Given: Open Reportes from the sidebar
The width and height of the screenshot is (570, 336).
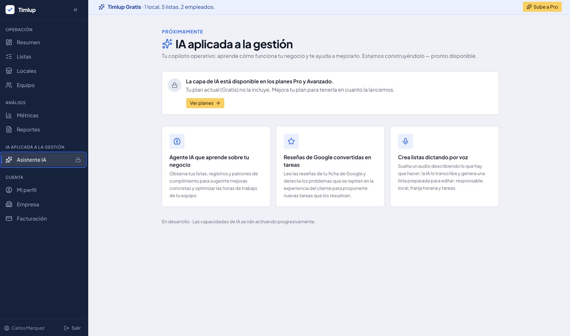Looking at the screenshot, I should pyautogui.click(x=43, y=130).
